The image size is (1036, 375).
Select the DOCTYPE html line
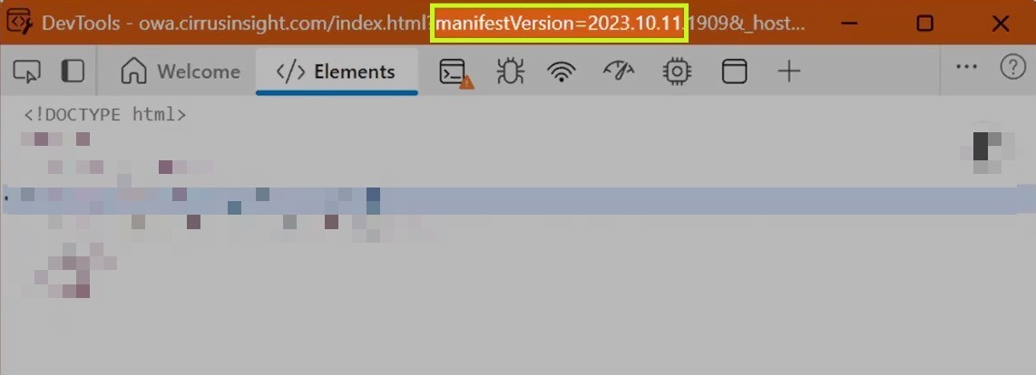(x=105, y=115)
